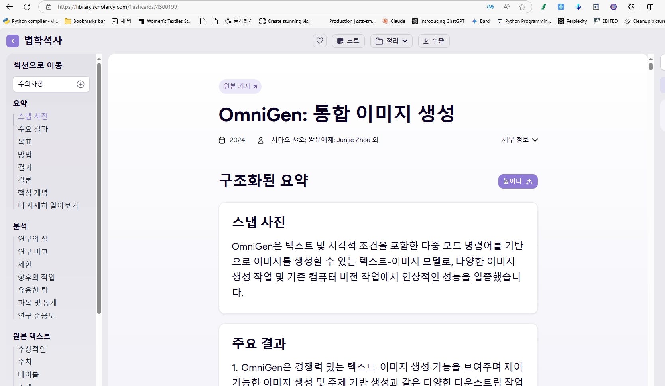
Task: Jump to the 연구 비교 section
Action: coord(33,252)
